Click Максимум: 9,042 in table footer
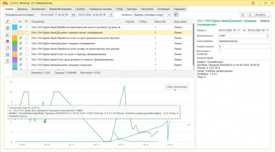 90,73
